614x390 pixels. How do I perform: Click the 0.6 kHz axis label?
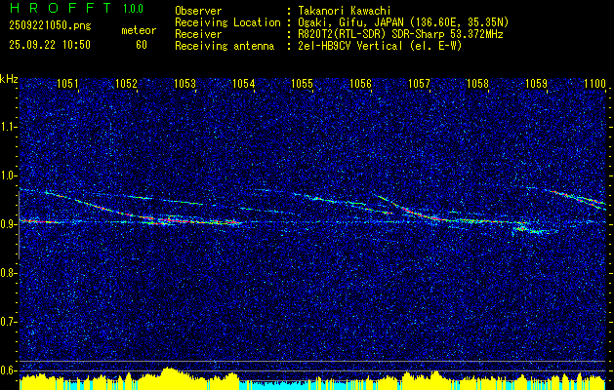pyautogui.click(x=8, y=370)
